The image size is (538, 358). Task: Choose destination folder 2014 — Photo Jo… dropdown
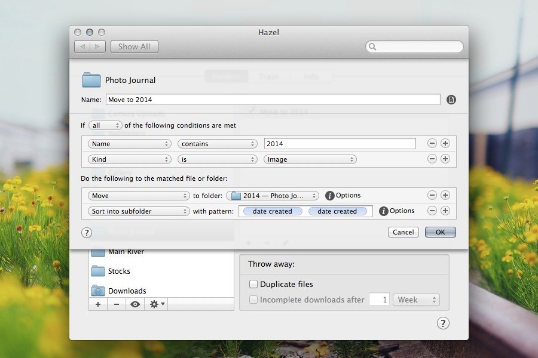tap(273, 196)
